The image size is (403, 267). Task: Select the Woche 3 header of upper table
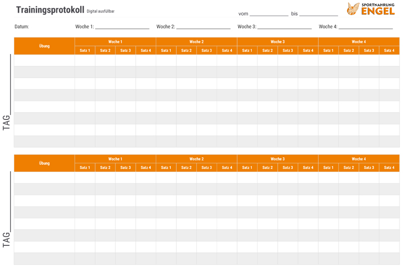278,42
